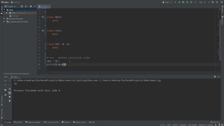
Task: Rerun main from Run panel
Action: coord(5,81)
